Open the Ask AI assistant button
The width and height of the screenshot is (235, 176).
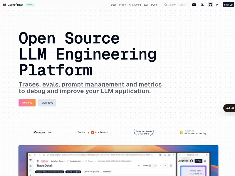coord(229,108)
